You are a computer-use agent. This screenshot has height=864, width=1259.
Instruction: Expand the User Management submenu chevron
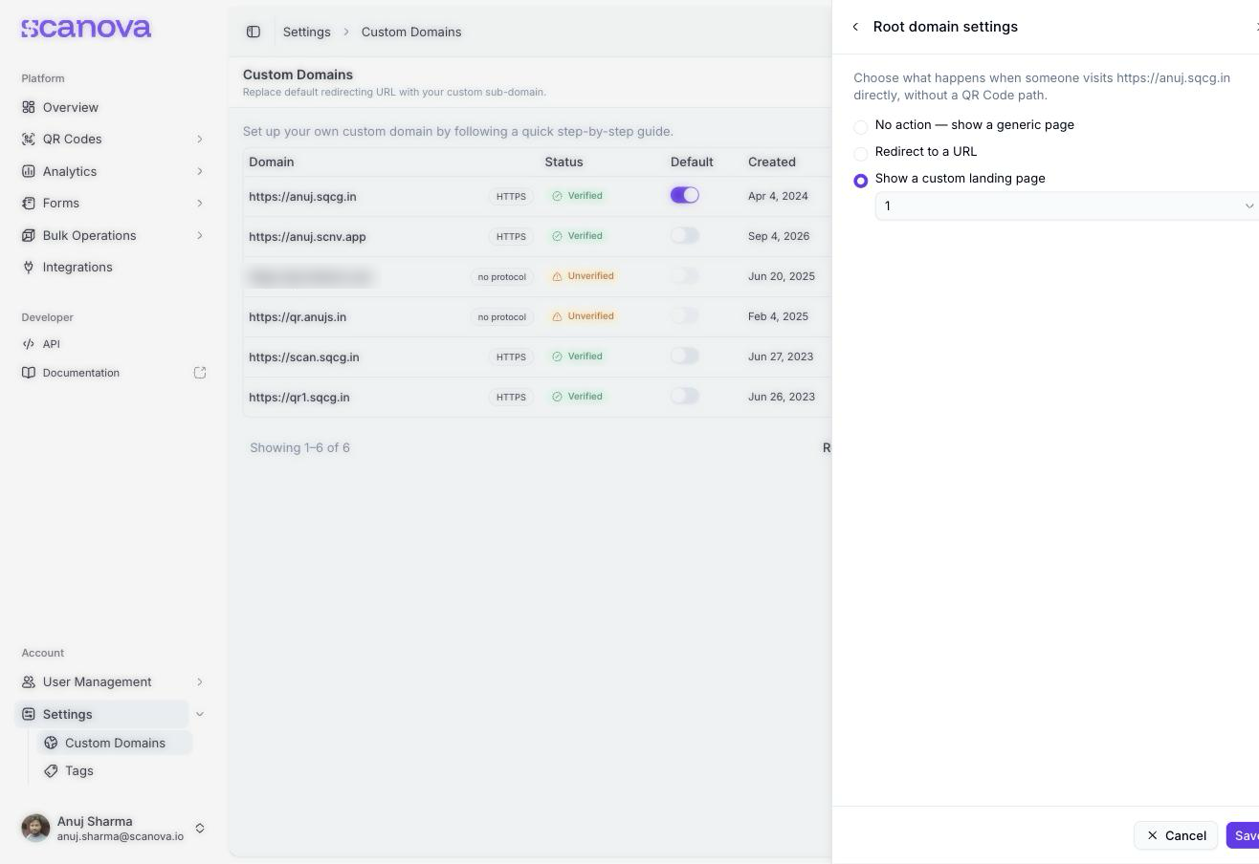[200, 681]
